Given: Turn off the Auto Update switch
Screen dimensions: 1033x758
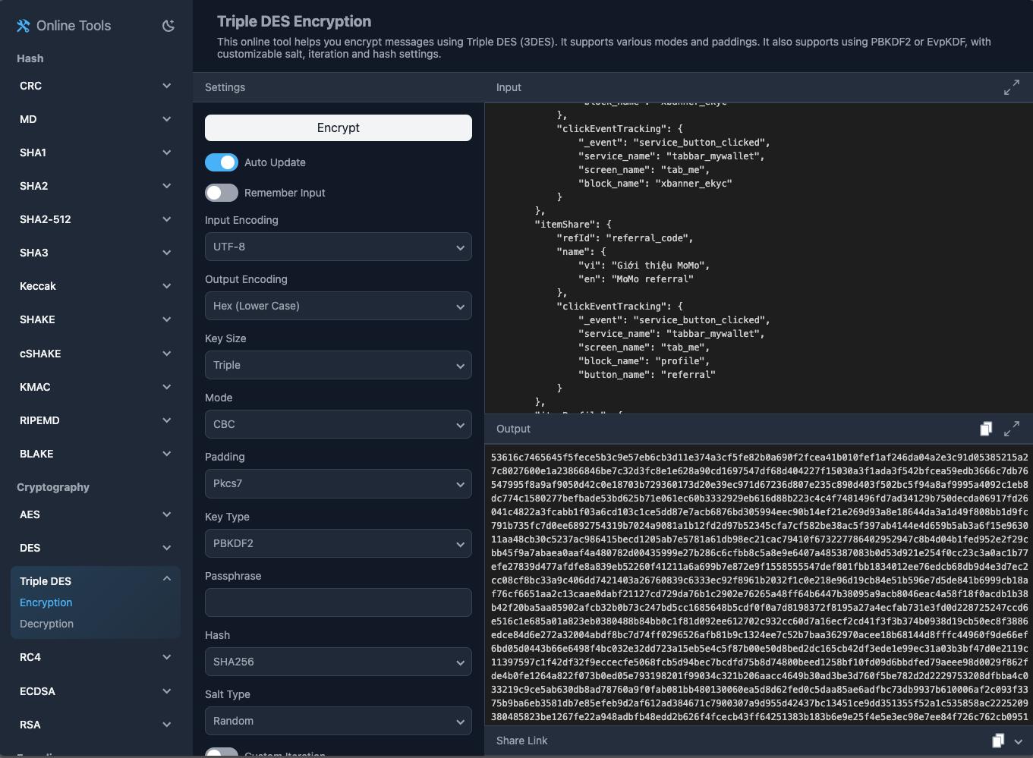Looking at the screenshot, I should click(x=222, y=162).
